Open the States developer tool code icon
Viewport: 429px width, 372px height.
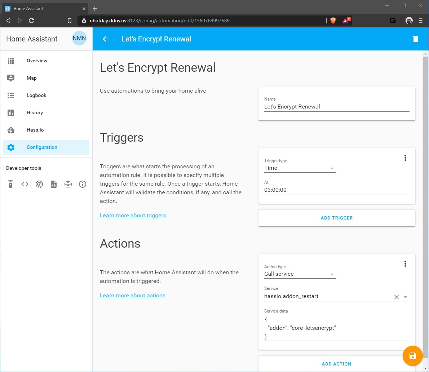tap(25, 184)
